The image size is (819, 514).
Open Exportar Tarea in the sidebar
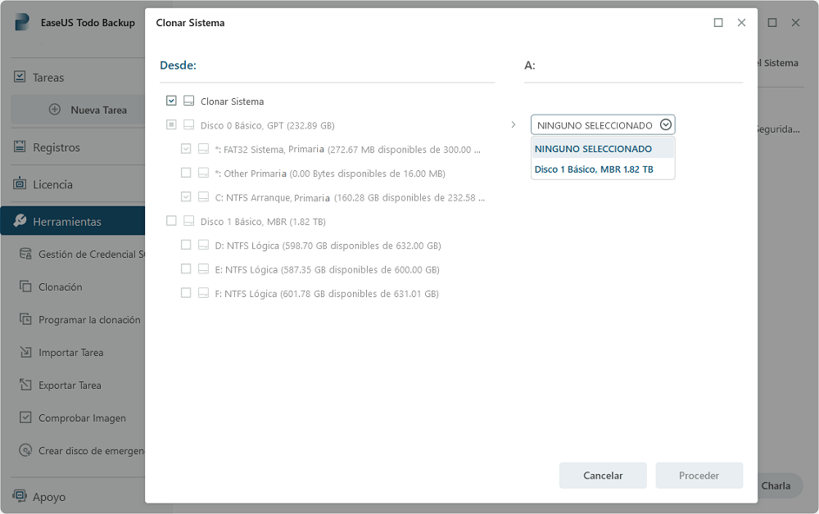click(x=70, y=385)
